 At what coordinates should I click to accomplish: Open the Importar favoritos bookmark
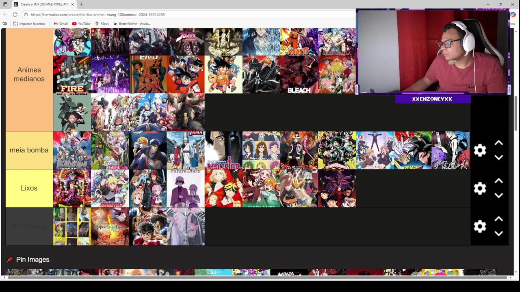pyautogui.click(x=29, y=24)
